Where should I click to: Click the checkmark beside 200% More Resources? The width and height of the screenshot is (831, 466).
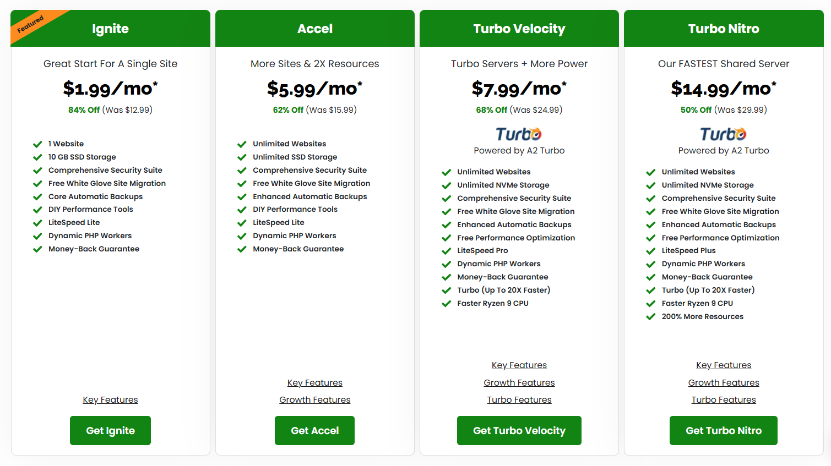[650, 317]
